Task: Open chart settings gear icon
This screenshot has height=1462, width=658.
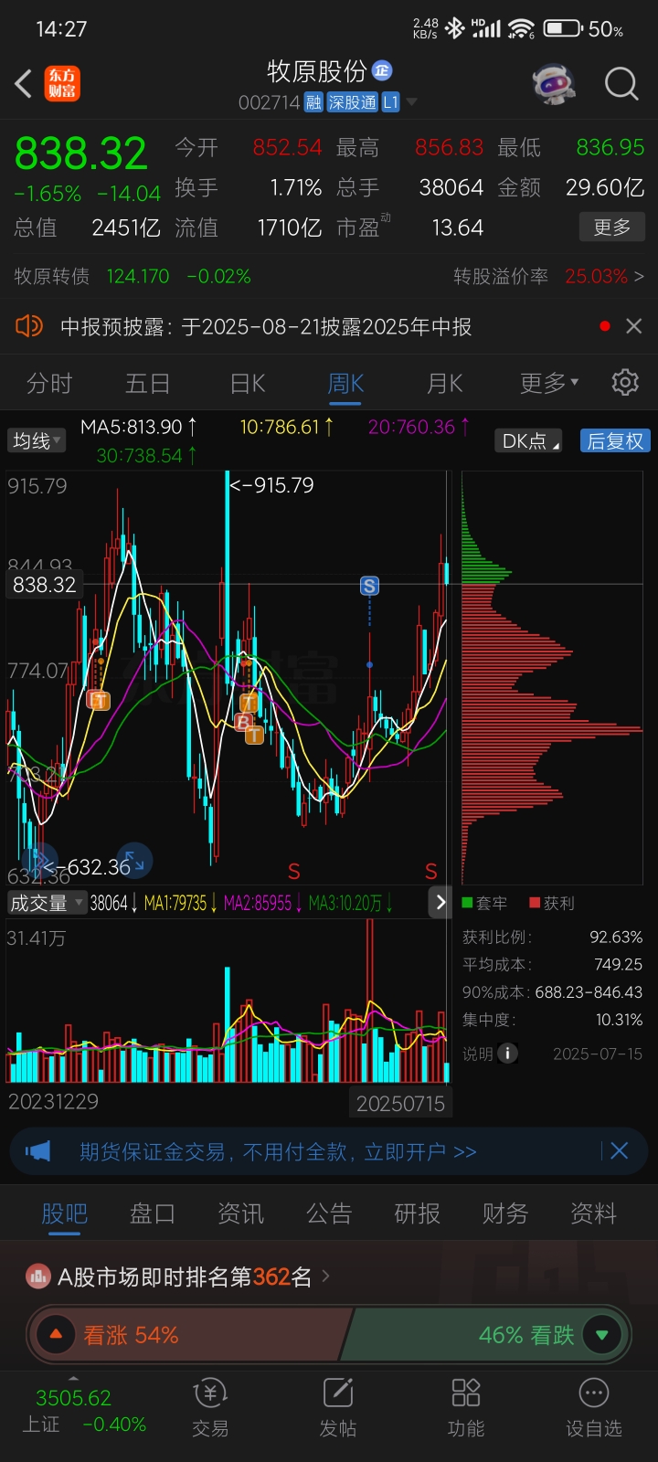Action: point(625,382)
